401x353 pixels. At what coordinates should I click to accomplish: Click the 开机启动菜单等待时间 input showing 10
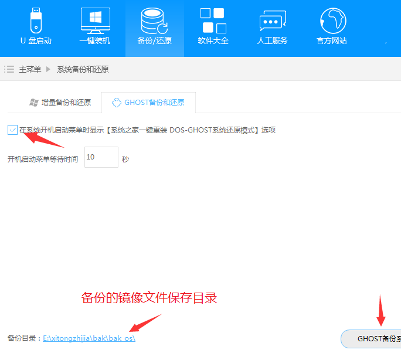click(x=101, y=157)
